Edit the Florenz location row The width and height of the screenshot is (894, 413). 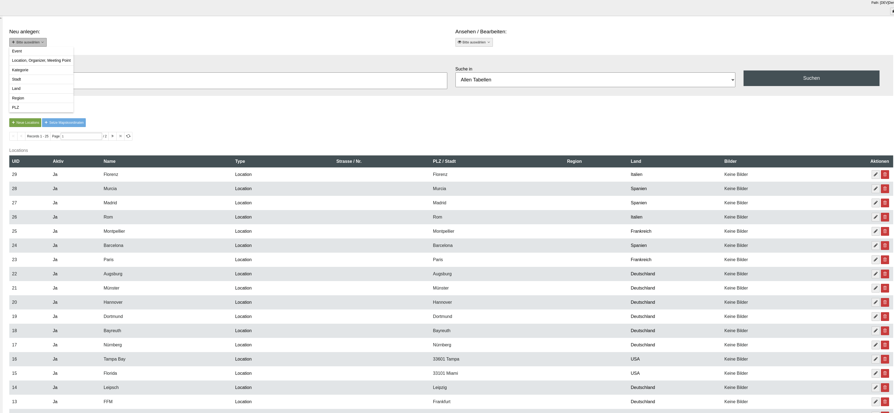tap(876, 175)
